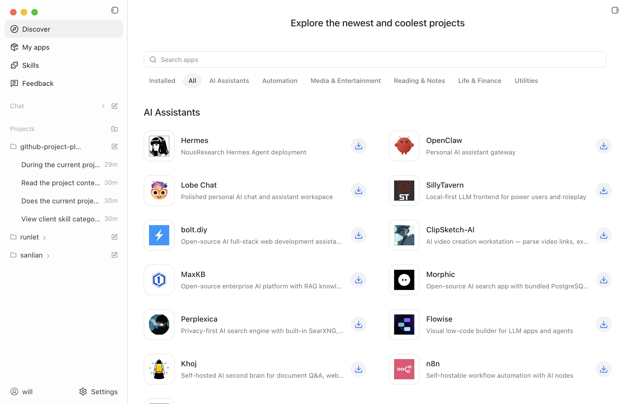Install Flowise with the download icon
This screenshot has height=404, width=628.
tap(604, 324)
